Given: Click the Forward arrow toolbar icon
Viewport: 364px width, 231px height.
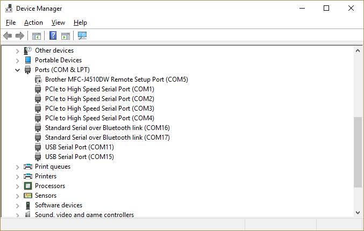Looking at the screenshot, I should pyautogui.click(x=20, y=35).
